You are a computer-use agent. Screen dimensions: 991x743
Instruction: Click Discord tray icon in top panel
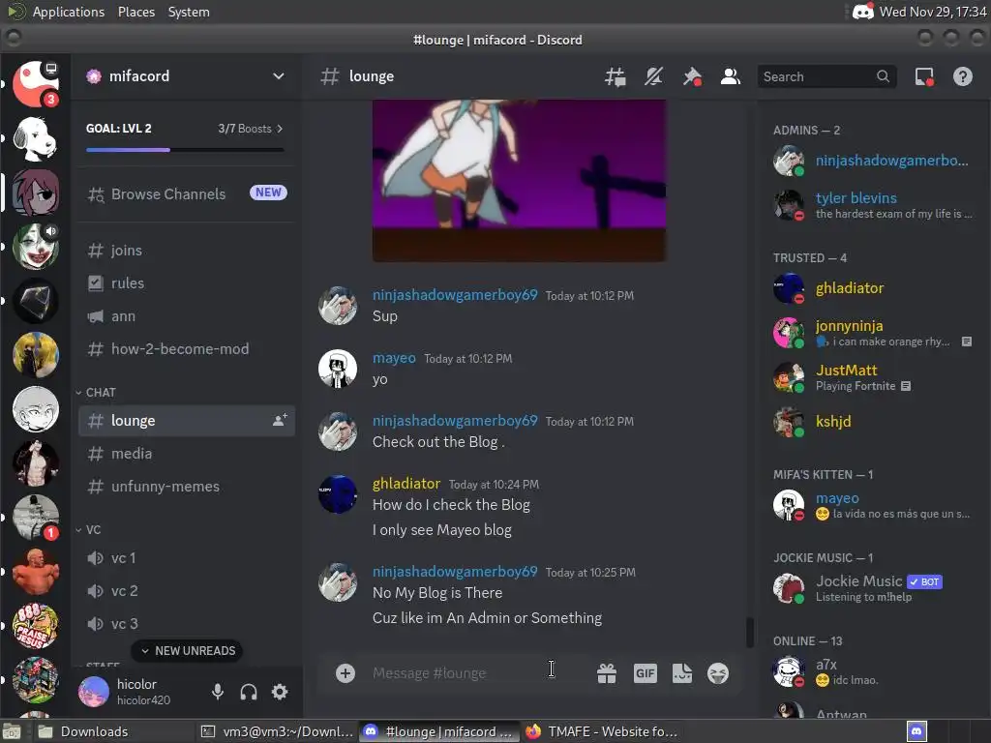point(862,11)
